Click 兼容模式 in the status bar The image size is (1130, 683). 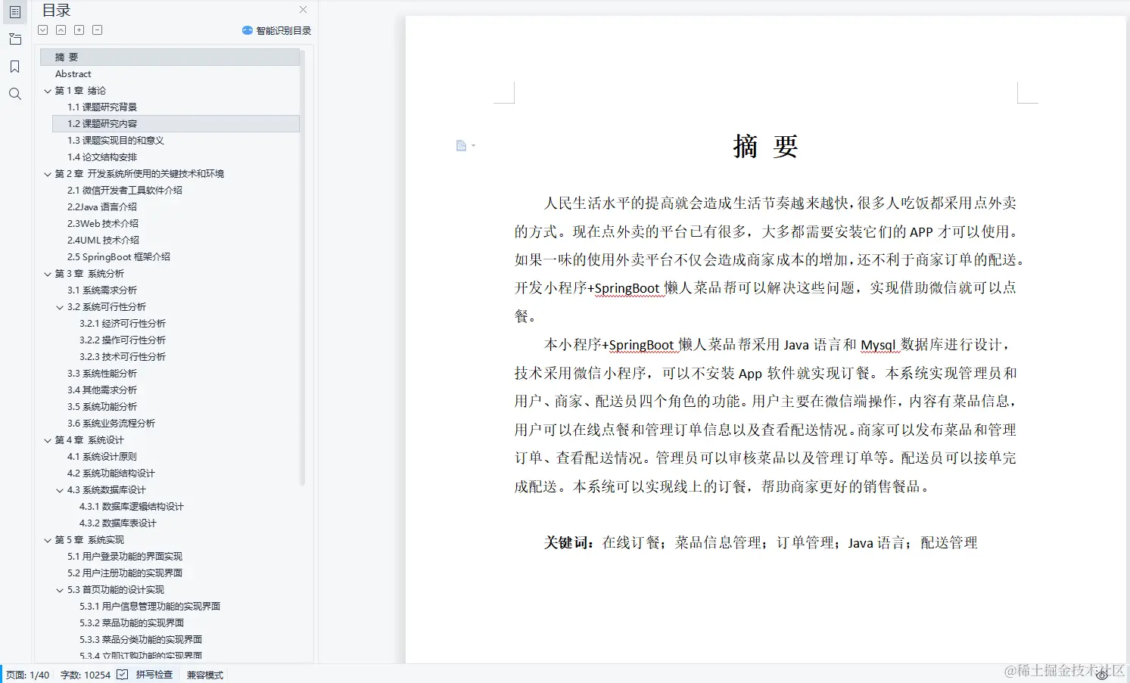[205, 675]
